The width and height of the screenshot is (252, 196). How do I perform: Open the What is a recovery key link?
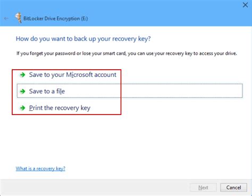click(40, 168)
